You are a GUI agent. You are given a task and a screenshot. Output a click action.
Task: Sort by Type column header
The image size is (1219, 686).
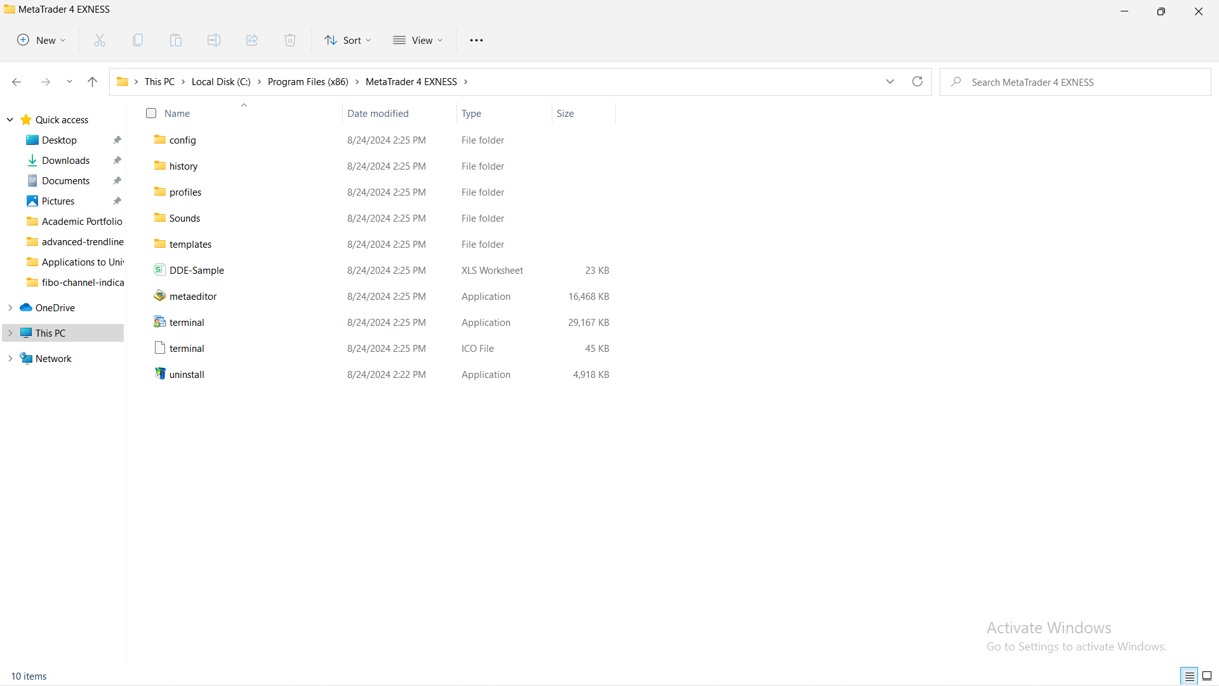pos(471,114)
